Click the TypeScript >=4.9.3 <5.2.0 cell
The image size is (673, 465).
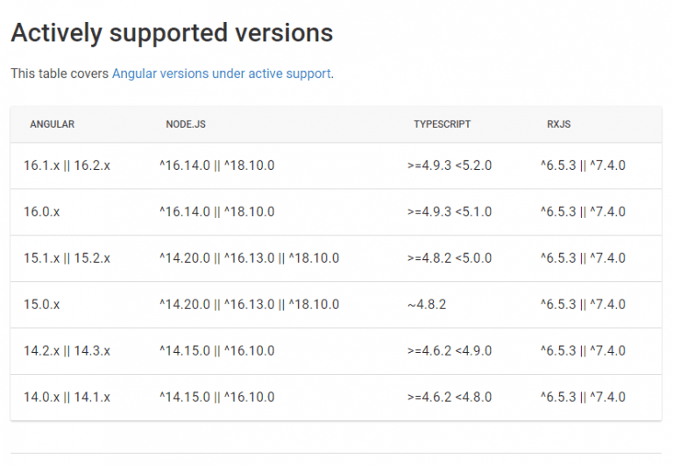tap(450, 166)
